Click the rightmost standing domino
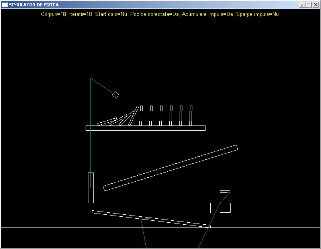The image size is (321, 249). click(191, 116)
